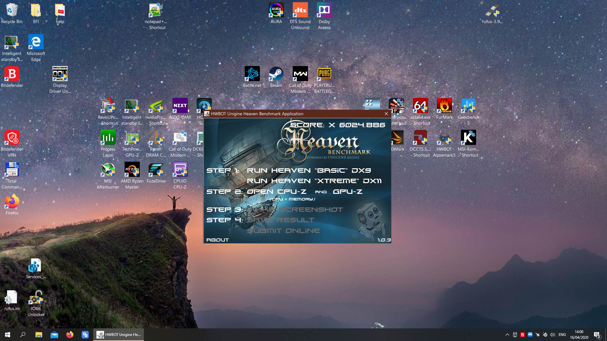Open the AMD Ryzen Master icon
Image resolution: width=607 pixels, height=341 pixels.
tap(132, 176)
